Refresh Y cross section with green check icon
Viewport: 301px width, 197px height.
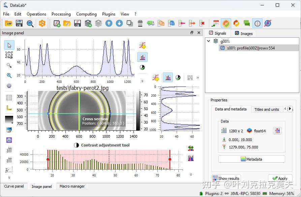point(178,77)
